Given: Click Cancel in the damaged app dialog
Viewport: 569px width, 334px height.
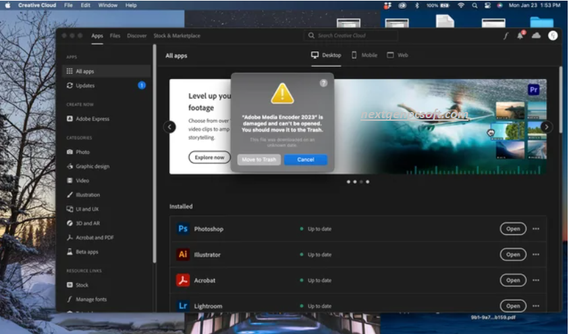Looking at the screenshot, I should (x=306, y=159).
